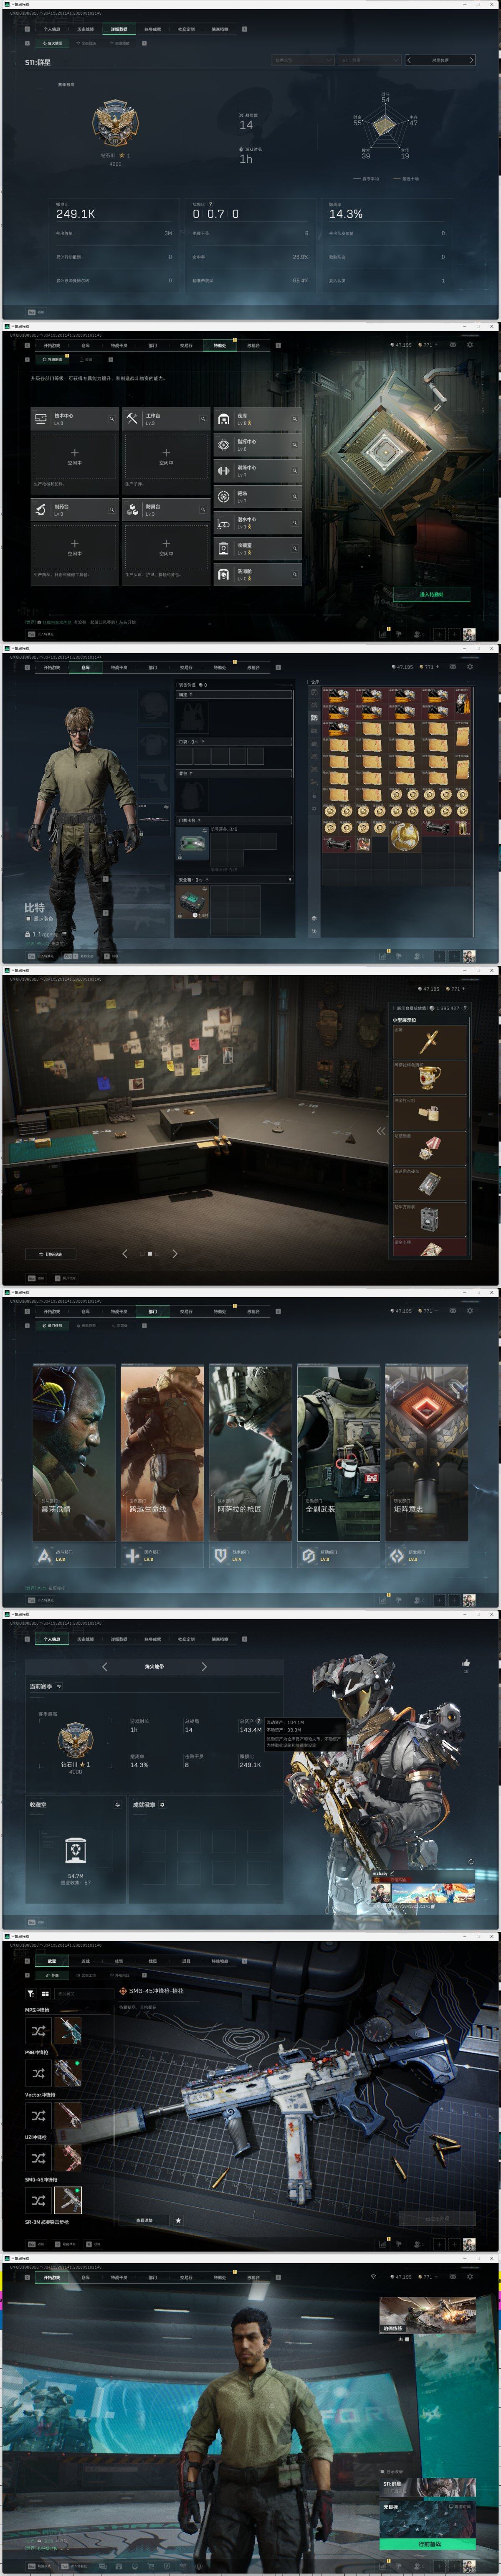Like the profile with thumbs-up icon
The height and width of the screenshot is (2576, 501).
click(466, 1663)
